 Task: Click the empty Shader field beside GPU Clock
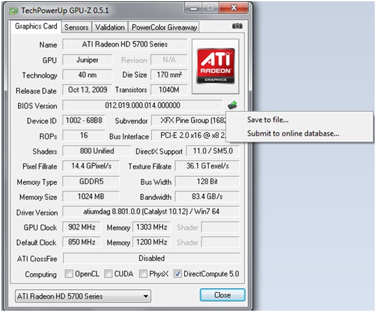tap(220, 227)
